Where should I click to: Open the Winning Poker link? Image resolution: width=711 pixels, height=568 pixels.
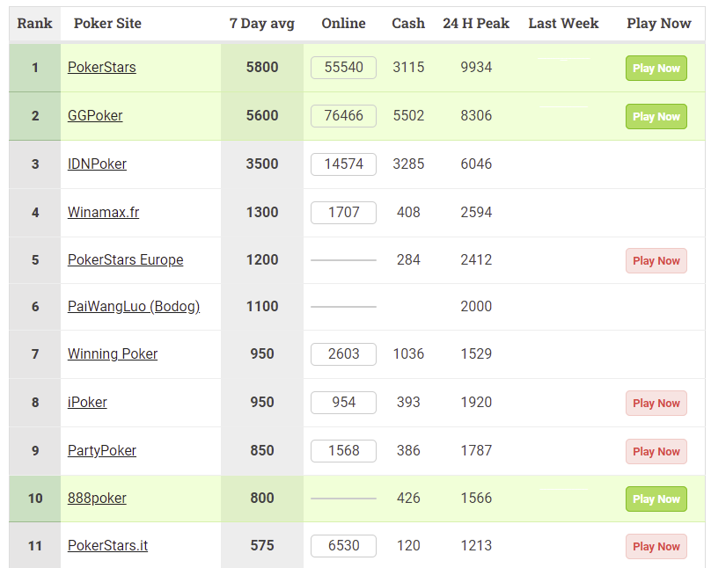(113, 354)
